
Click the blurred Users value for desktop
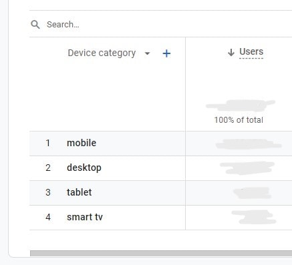coord(247,168)
